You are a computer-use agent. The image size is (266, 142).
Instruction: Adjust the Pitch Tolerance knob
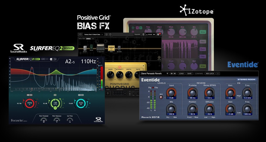pos(57,120)
